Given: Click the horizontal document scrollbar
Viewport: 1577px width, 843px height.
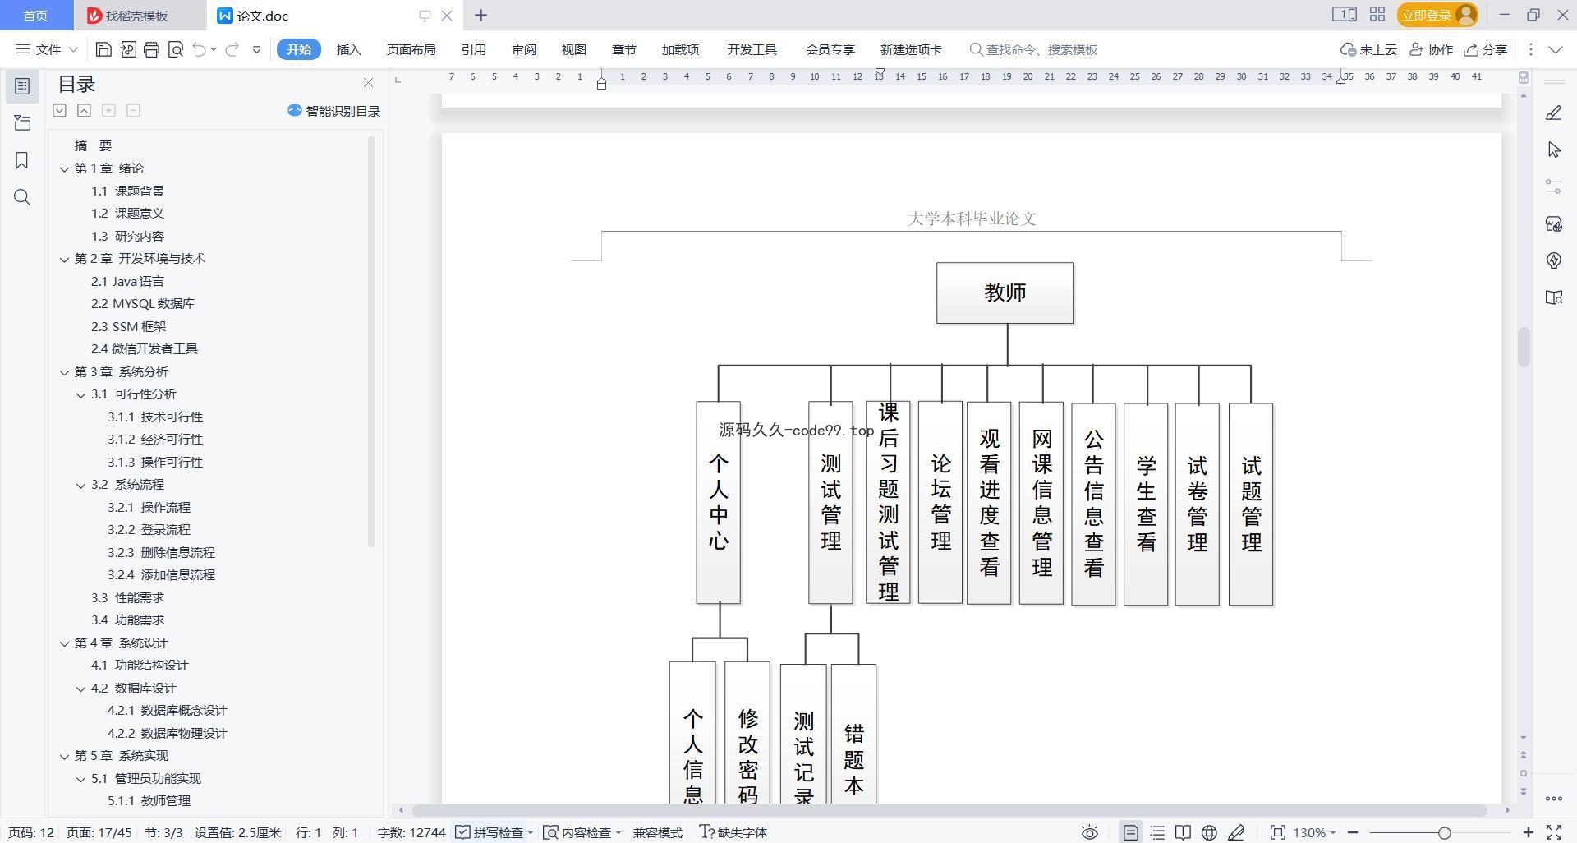Looking at the screenshot, I should tap(949, 810).
